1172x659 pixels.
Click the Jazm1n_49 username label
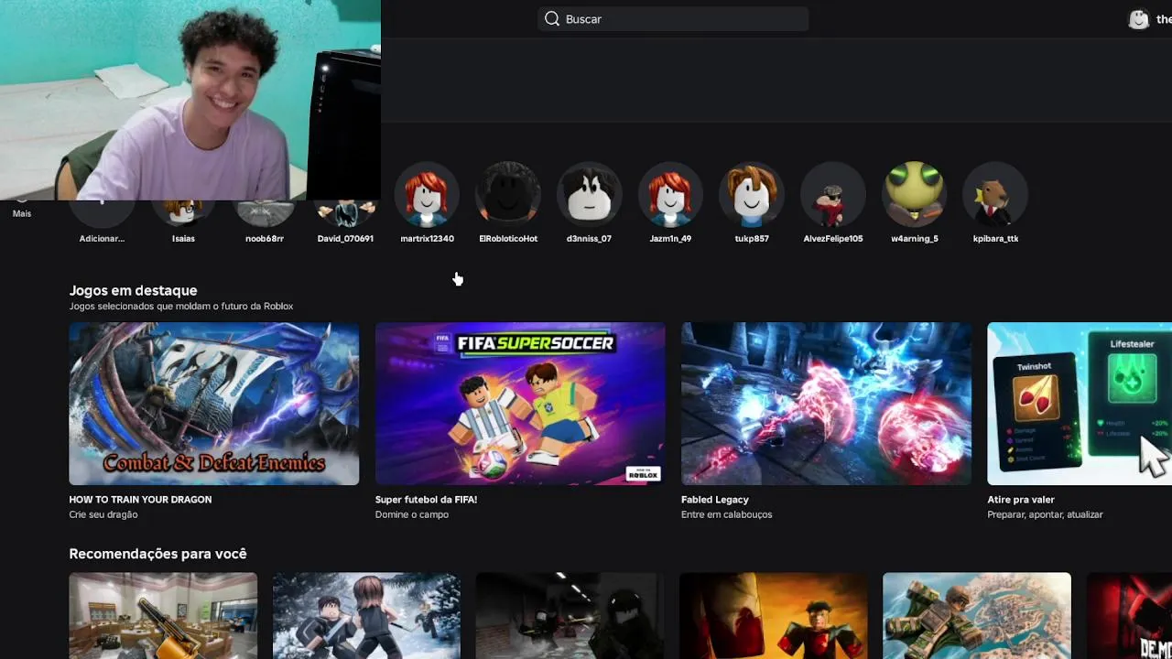point(670,239)
